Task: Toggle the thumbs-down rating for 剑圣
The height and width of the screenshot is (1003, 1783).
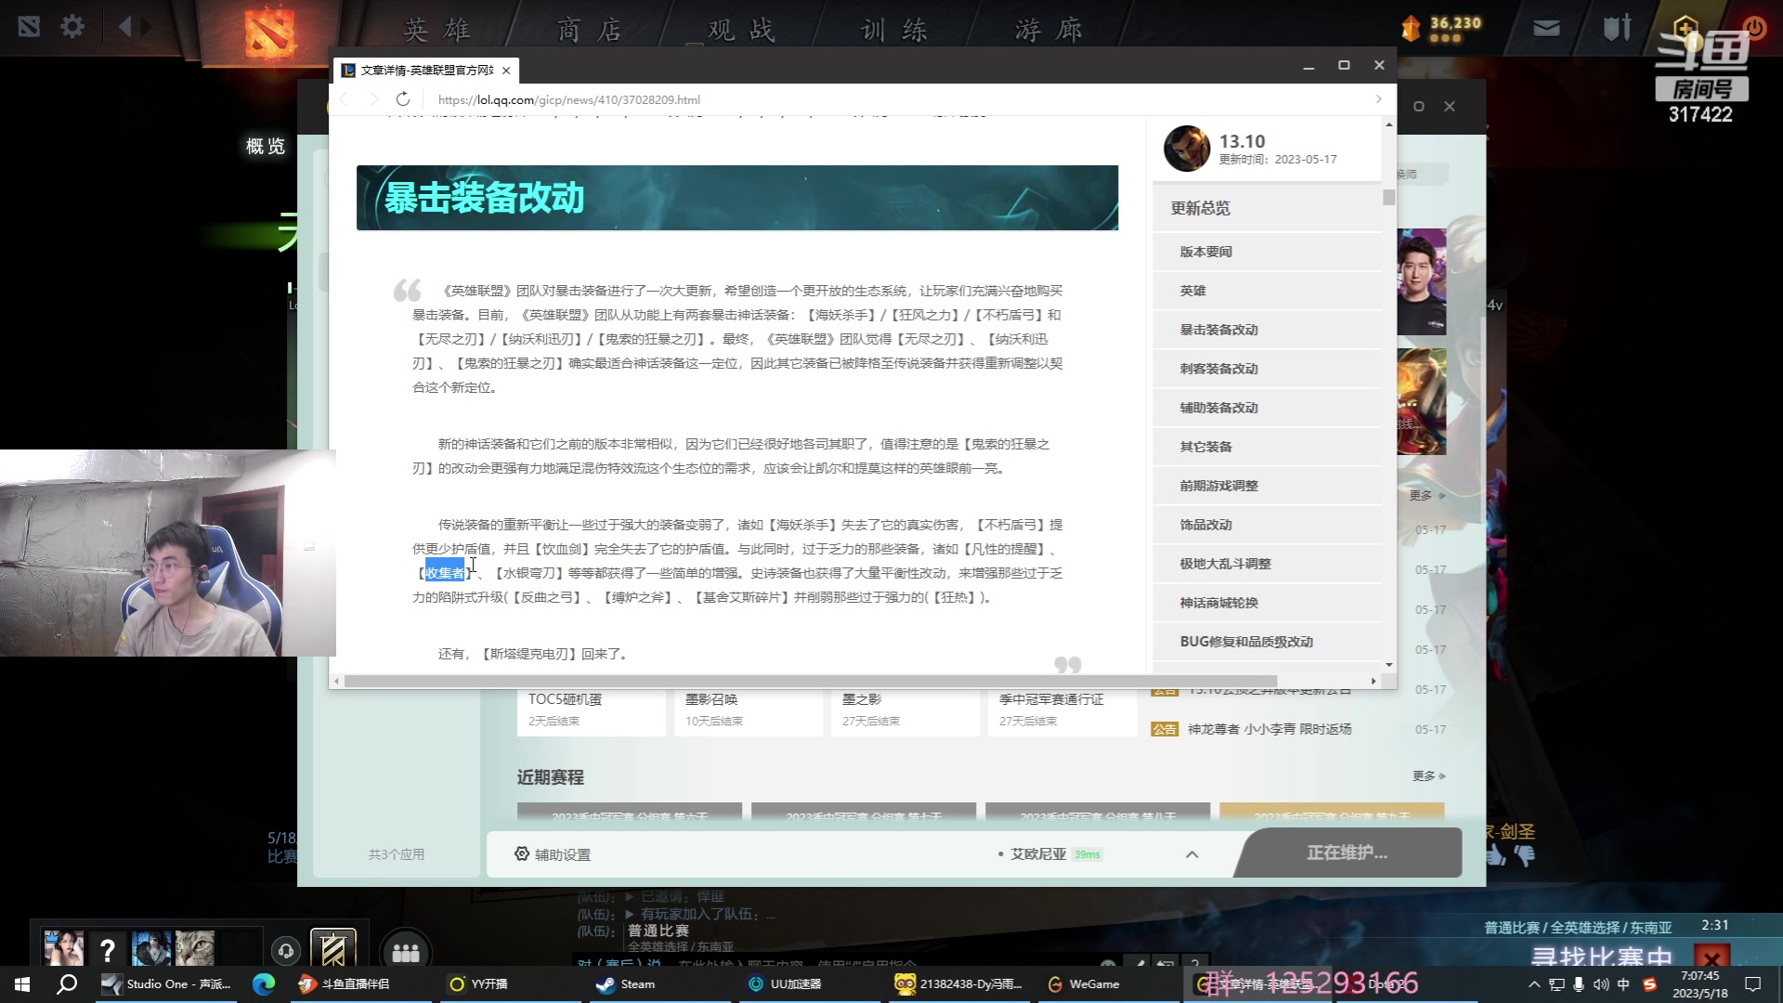Action: coord(1524,856)
